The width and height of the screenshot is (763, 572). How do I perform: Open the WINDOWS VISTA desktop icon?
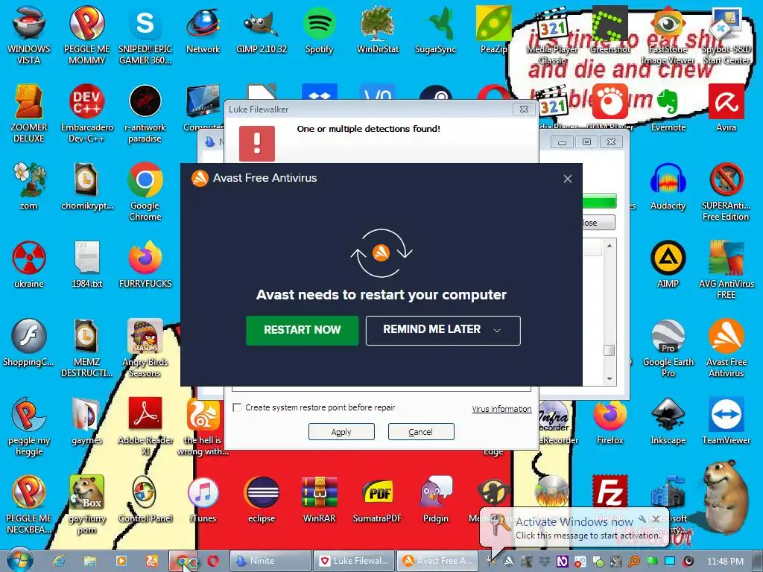pos(29,34)
